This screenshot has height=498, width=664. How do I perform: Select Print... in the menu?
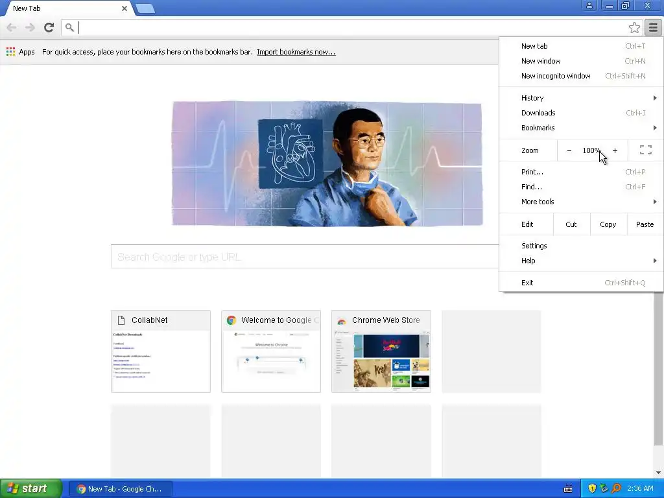pyautogui.click(x=581, y=172)
